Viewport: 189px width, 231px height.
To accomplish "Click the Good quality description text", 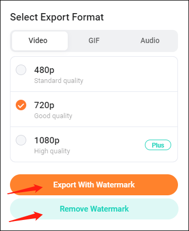I will coord(53,116).
